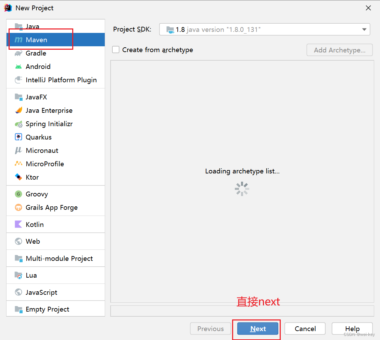Click the Loading archetype list area

tap(242, 181)
